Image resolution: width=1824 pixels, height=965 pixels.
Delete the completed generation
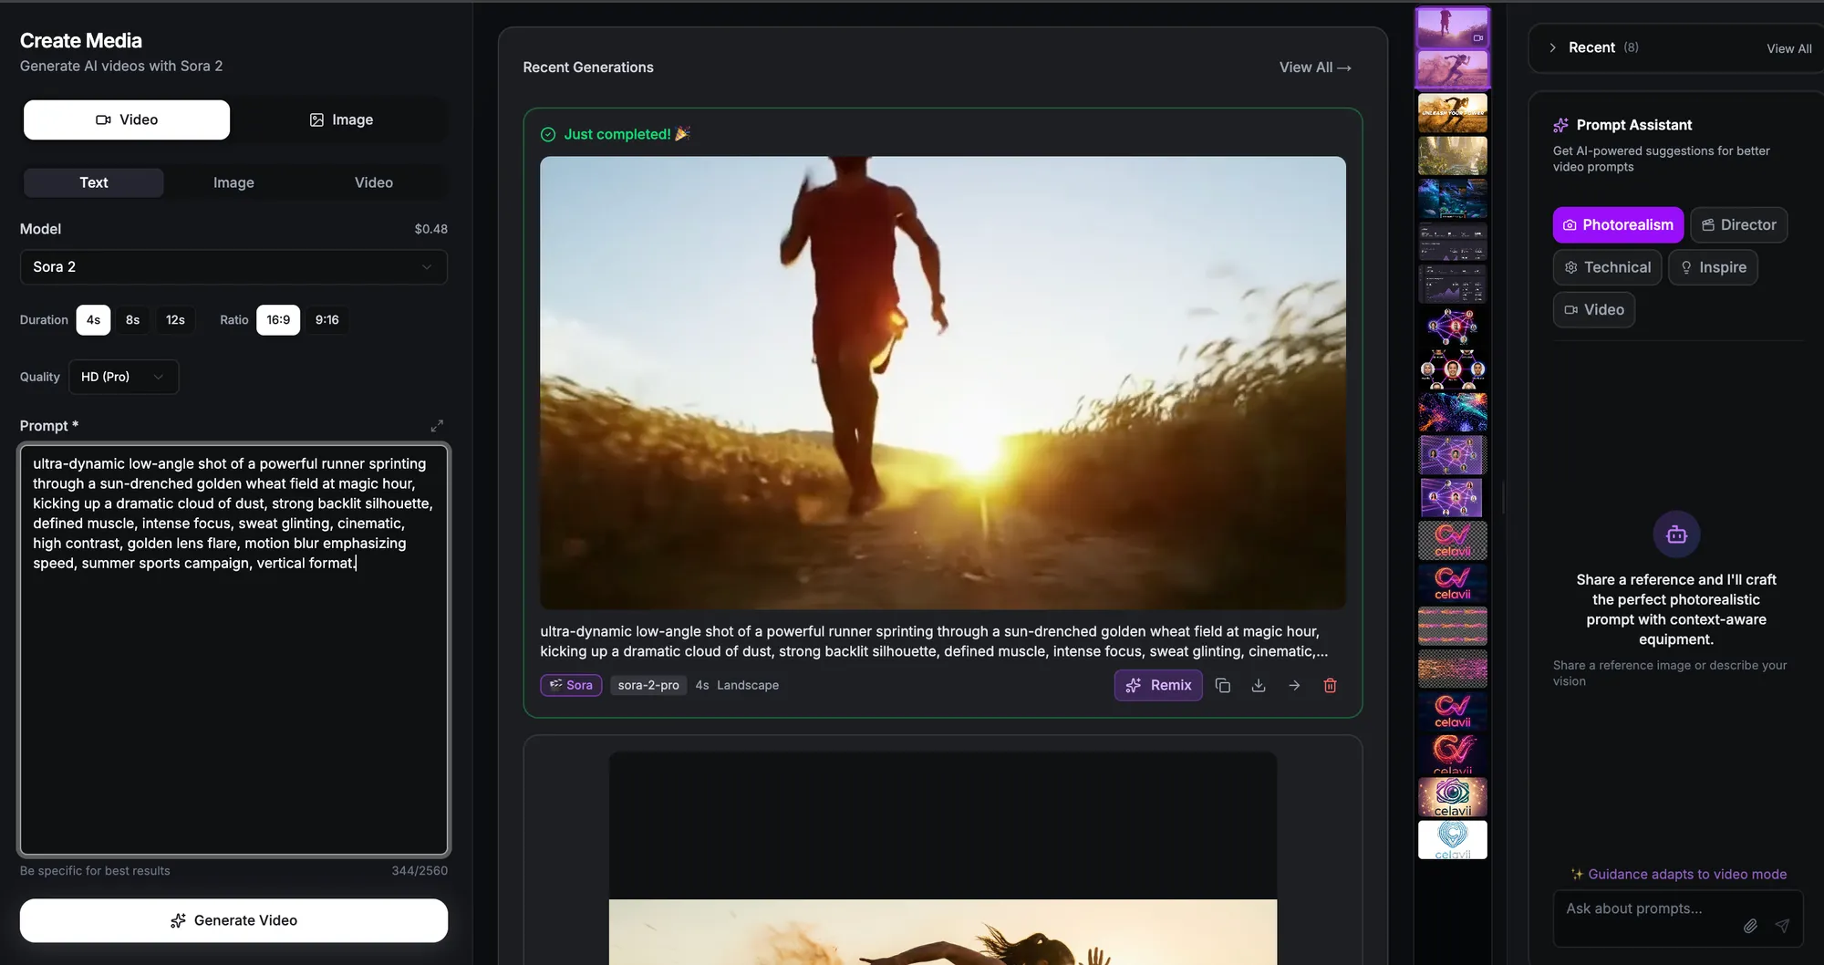[x=1330, y=685]
